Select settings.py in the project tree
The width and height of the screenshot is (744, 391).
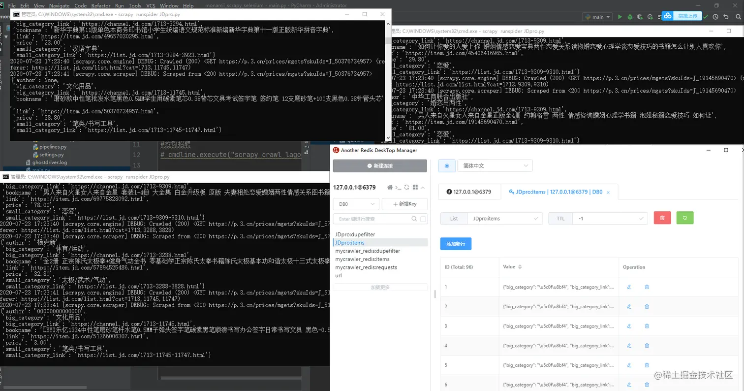(x=48, y=155)
